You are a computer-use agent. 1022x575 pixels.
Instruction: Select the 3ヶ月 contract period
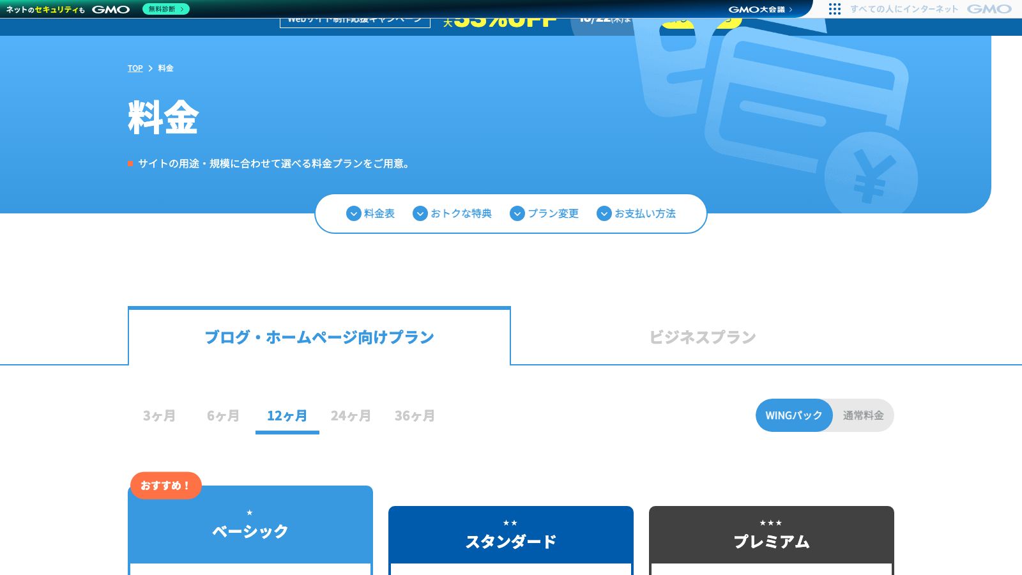[160, 416]
